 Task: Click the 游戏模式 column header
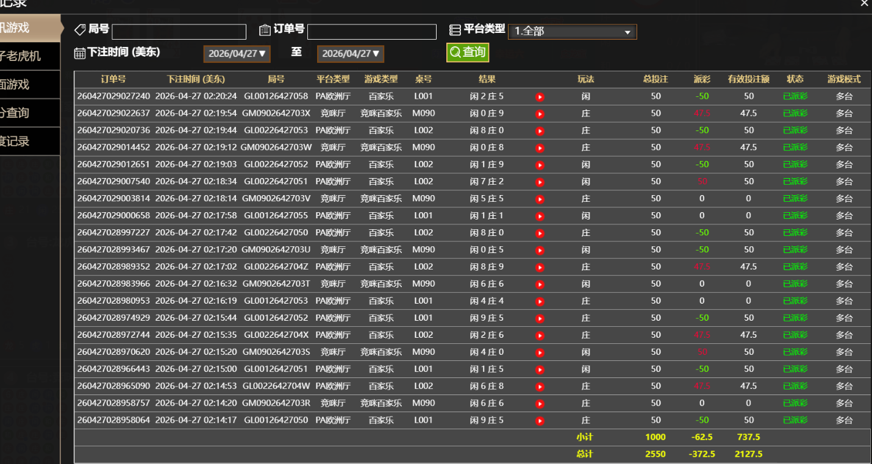(x=844, y=79)
